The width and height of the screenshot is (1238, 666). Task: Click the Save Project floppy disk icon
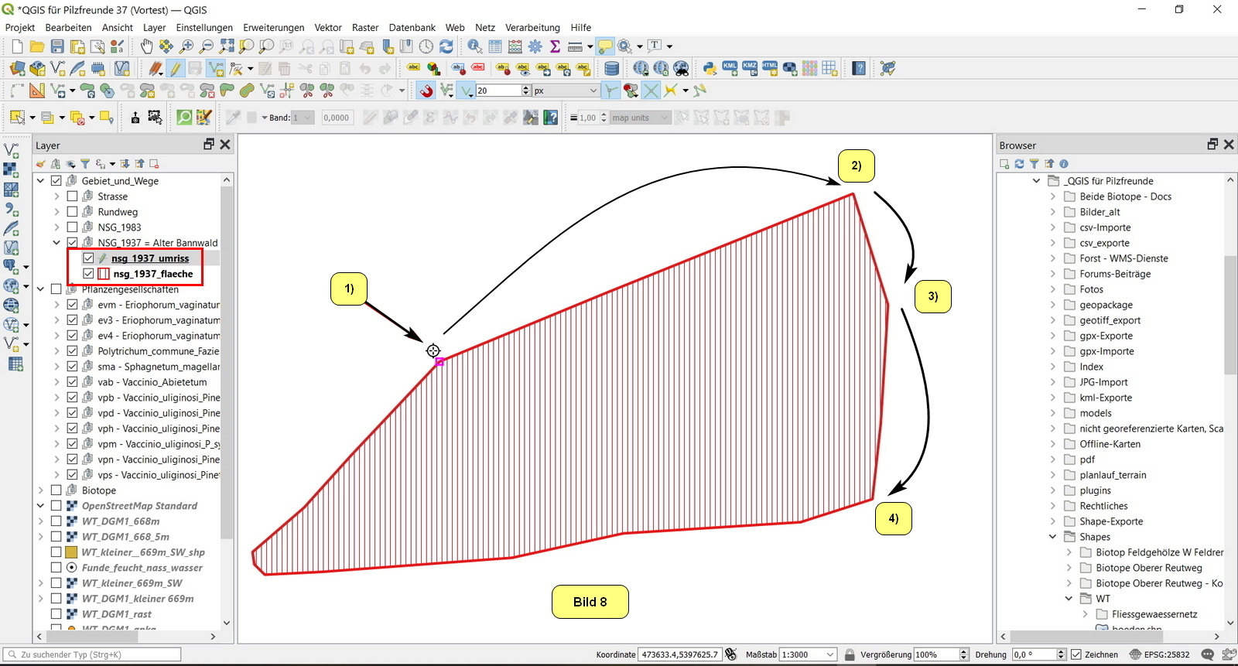pyautogui.click(x=57, y=46)
